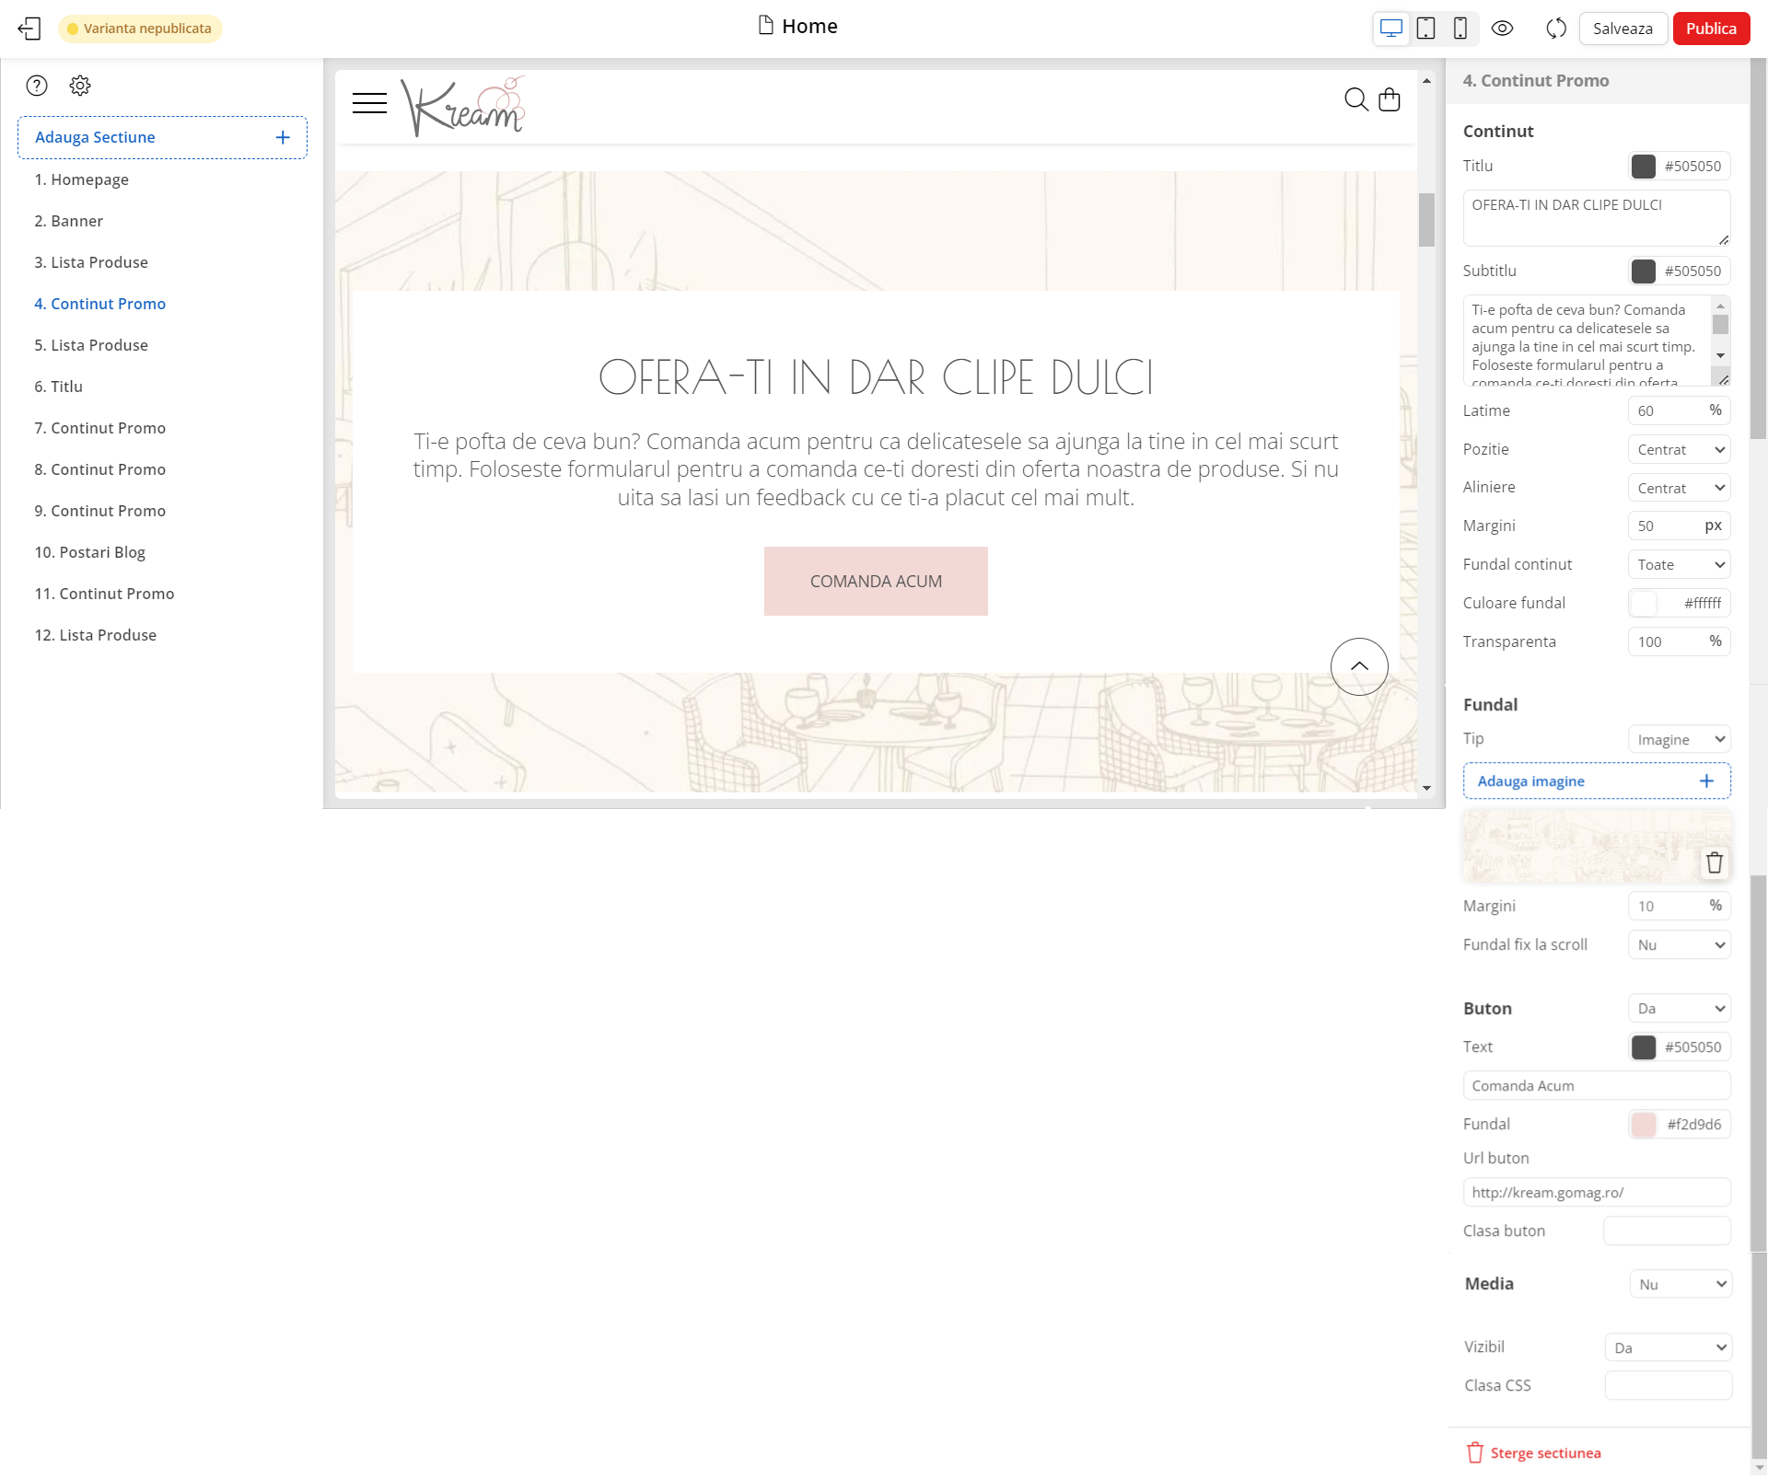Select desktop preview mode

tap(1391, 29)
